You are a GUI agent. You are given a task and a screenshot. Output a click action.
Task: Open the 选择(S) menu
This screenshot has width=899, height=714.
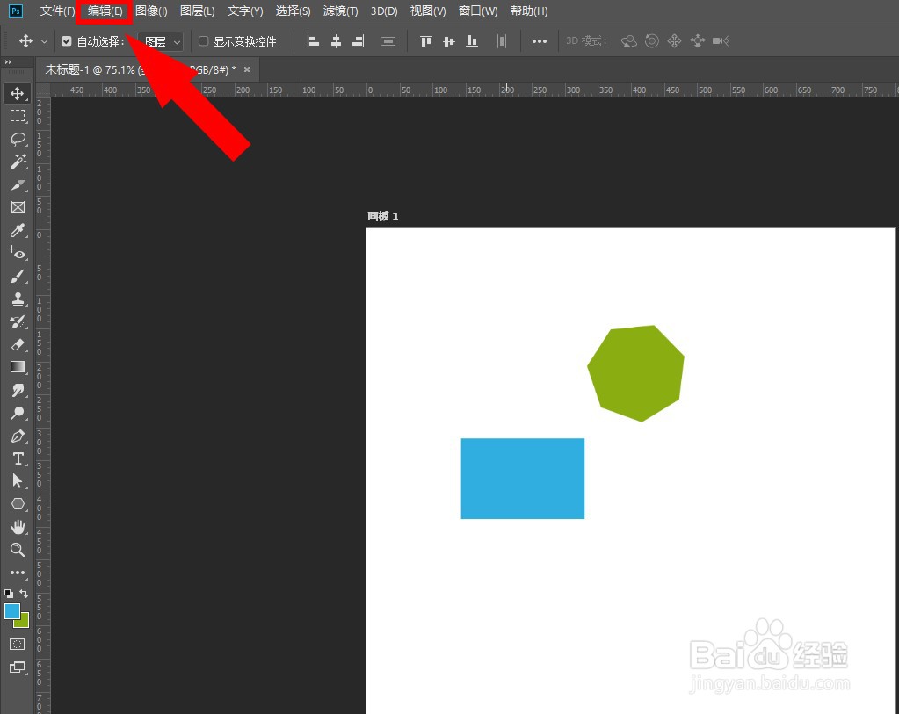(x=293, y=11)
